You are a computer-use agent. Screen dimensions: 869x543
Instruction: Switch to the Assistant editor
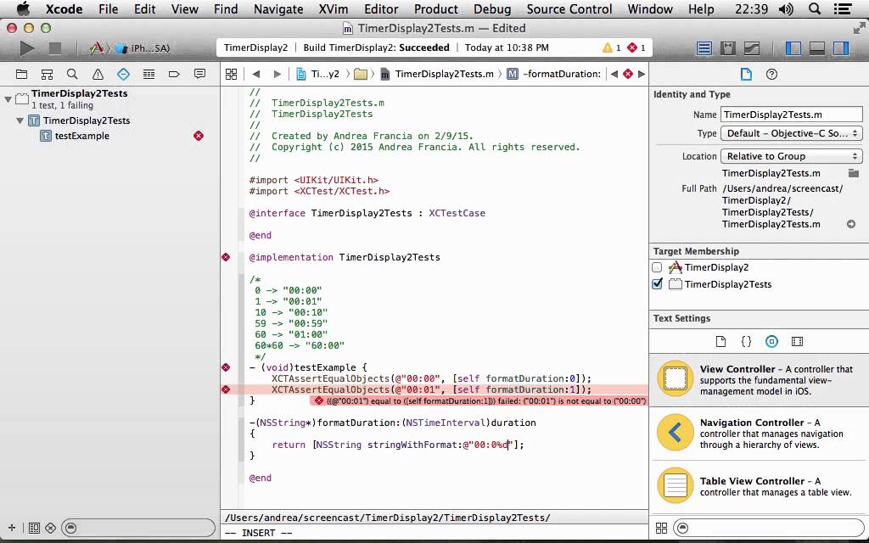[727, 48]
